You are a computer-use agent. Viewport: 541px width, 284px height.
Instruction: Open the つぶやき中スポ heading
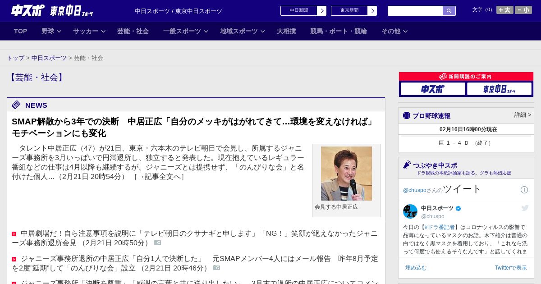(435, 165)
